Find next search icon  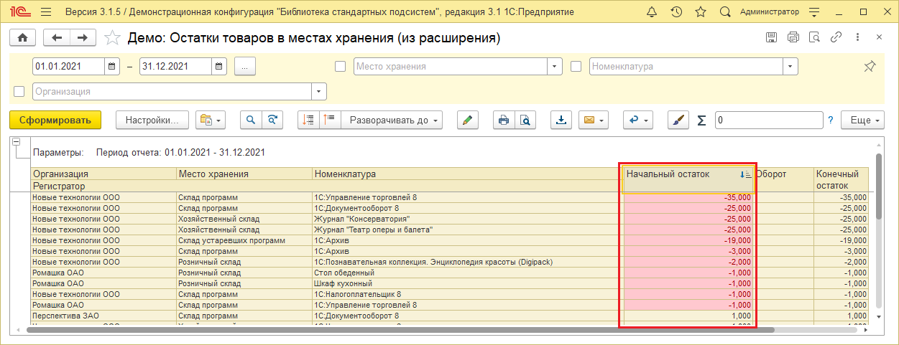coord(272,120)
